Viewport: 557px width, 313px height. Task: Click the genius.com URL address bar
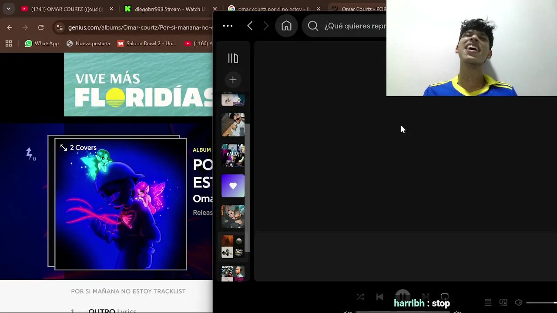tap(140, 27)
